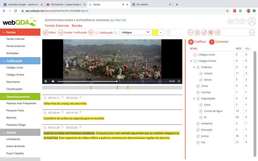Click the info icon in the toolbar
The width and height of the screenshot is (258, 161).
[x=168, y=33]
